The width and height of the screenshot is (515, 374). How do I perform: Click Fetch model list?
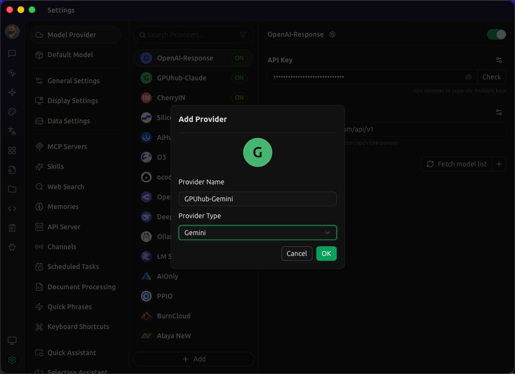456,164
